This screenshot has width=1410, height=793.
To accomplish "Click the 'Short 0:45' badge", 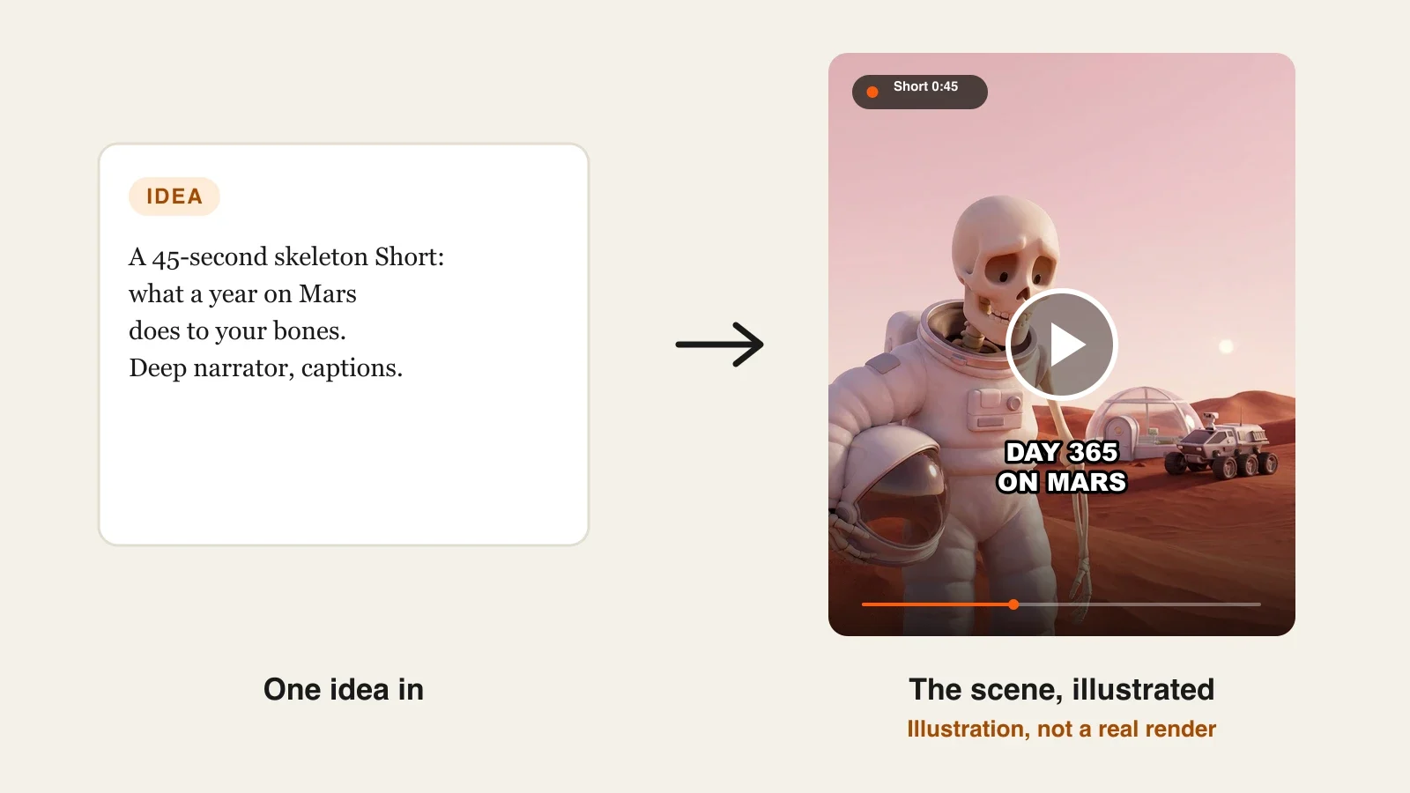I will tap(919, 92).
